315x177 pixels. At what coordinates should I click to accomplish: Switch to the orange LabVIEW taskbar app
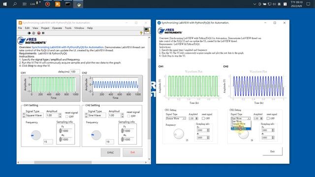(58, 4)
